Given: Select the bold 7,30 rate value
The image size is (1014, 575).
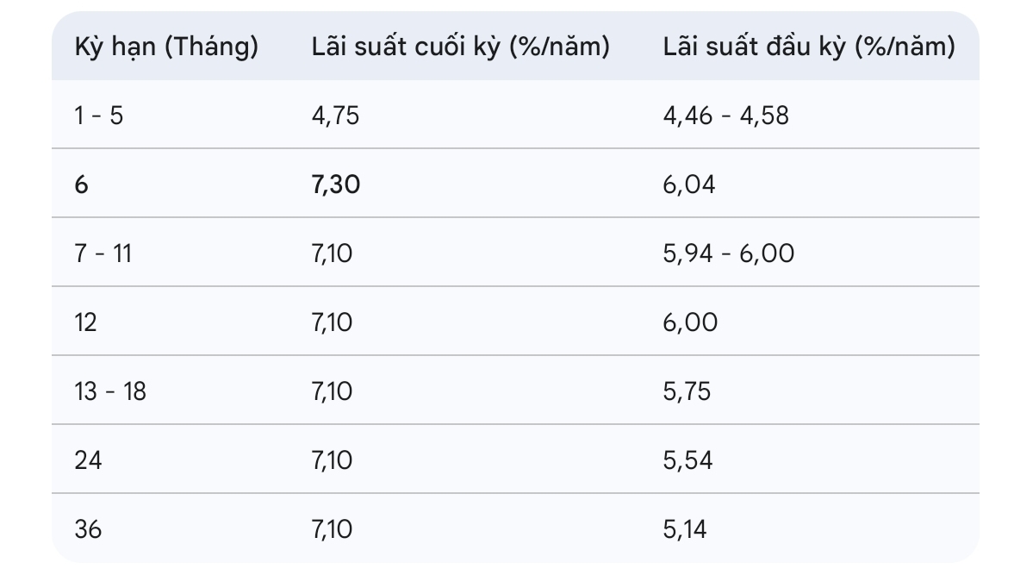Looking at the screenshot, I should pos(335,184).
